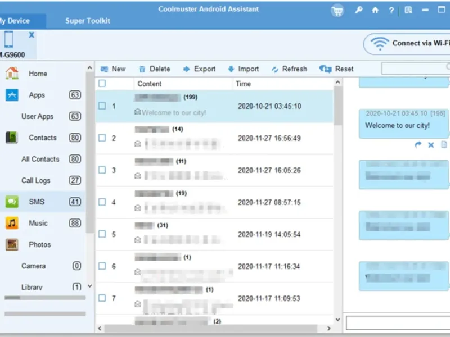The image size is (450, 337).
Task: Click the Refresh icon
Action: 275,69
